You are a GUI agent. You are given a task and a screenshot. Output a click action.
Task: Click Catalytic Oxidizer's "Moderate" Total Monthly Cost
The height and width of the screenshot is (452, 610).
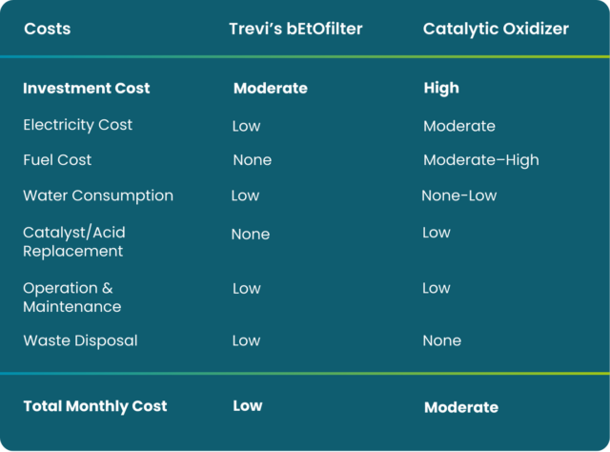pyautogui.click(x=461, y=407)
